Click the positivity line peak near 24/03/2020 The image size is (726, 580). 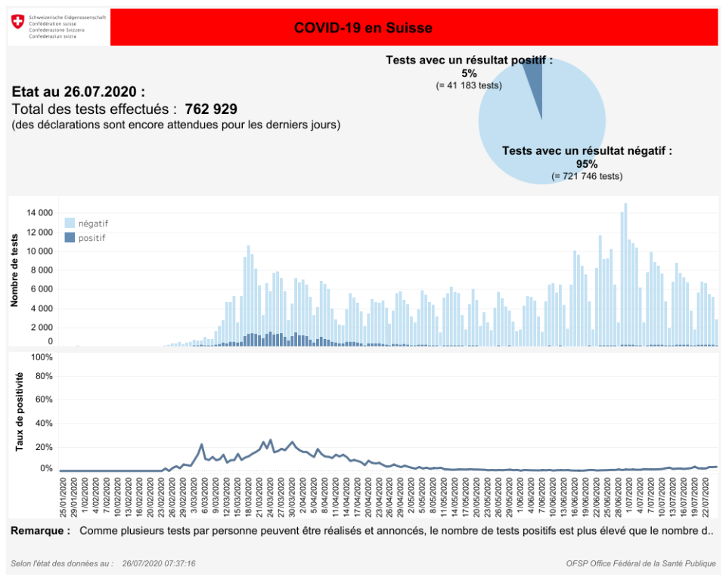pyautogui.click(x=271, y=440)
